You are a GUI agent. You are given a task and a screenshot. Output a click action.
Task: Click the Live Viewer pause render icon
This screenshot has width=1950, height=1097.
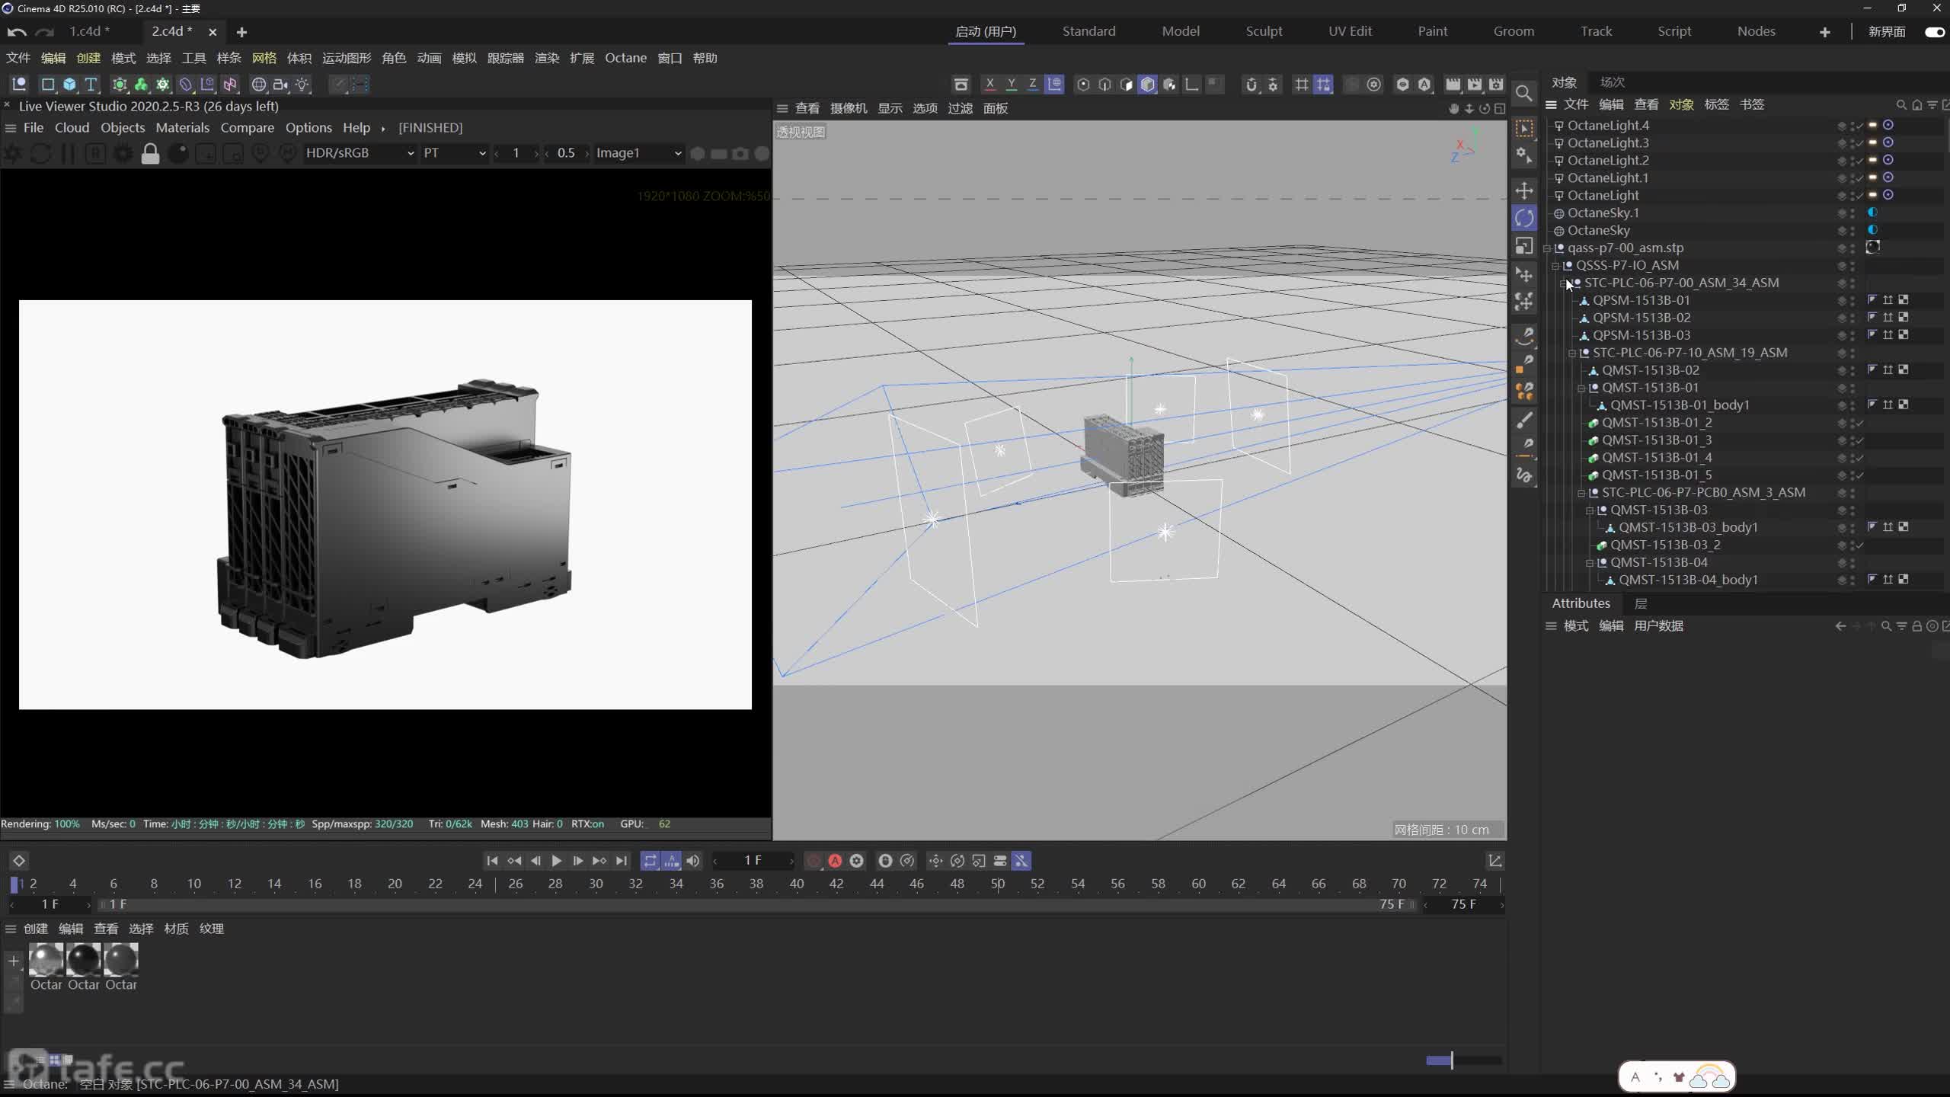click(x=68, y=153)
